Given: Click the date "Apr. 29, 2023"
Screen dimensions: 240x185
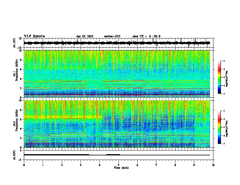Looking at the screenshot, I should coord(85,36).
